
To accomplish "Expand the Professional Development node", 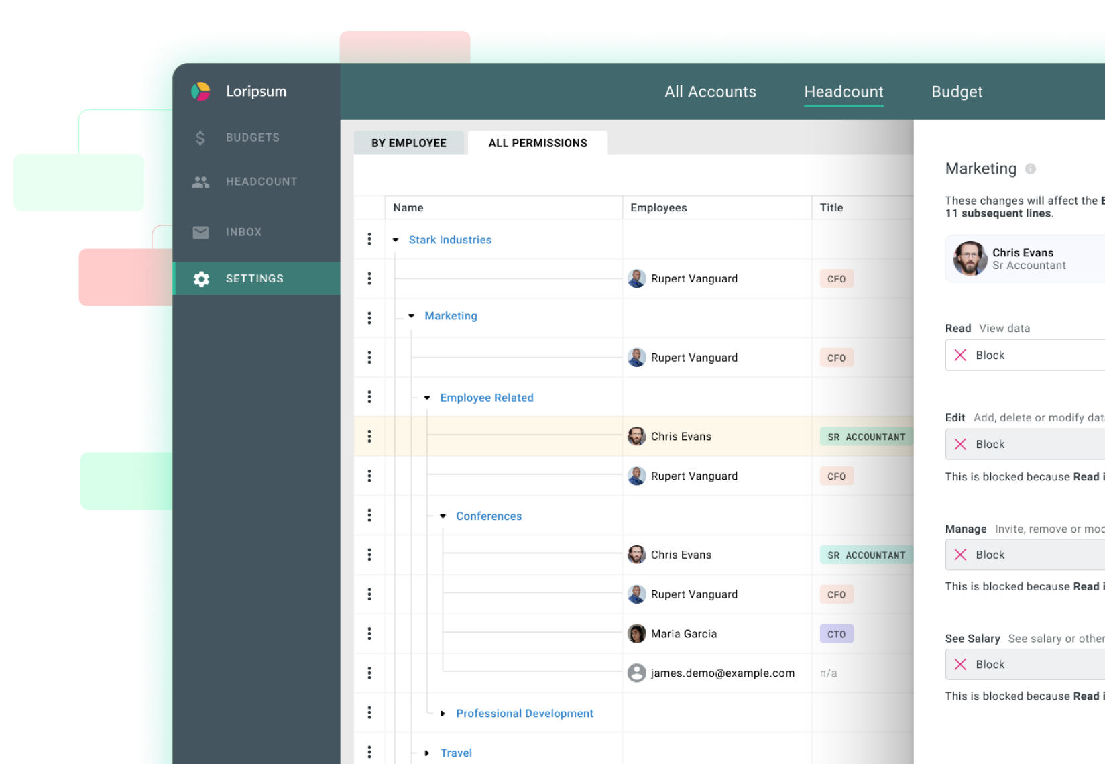I will pyautogui.click(x=443, y=713).
